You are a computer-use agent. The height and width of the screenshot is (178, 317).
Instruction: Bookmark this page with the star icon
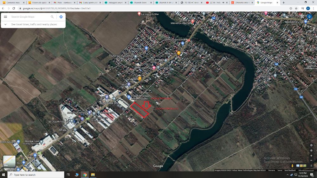[x=296, y=9]
